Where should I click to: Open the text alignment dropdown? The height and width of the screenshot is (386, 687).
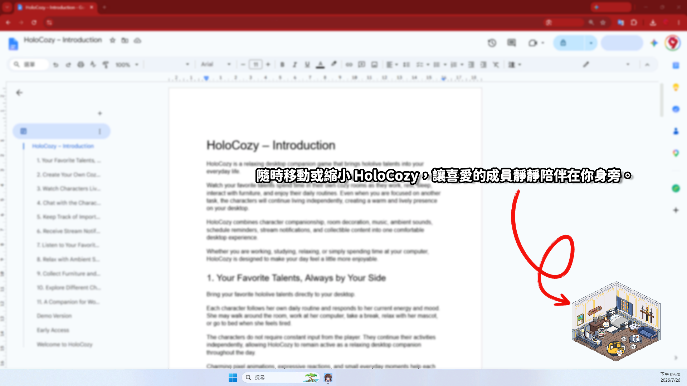392,65
